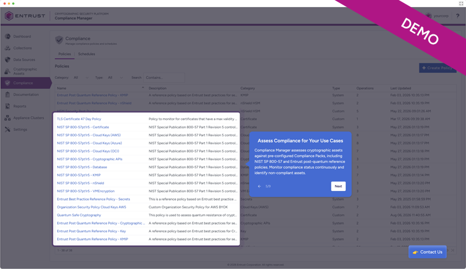466x269 pixels.
Task: Click the Next button in the tour popup
Action: tap(338, 186)
